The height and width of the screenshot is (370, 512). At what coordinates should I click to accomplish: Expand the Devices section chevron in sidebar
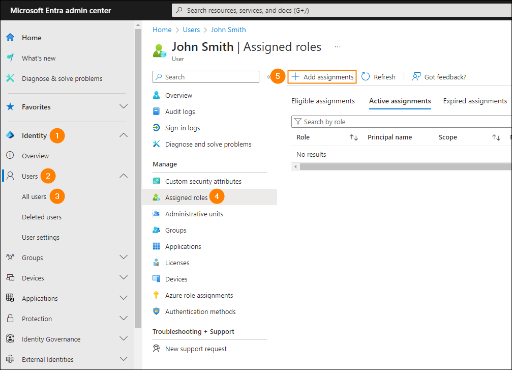124,277
